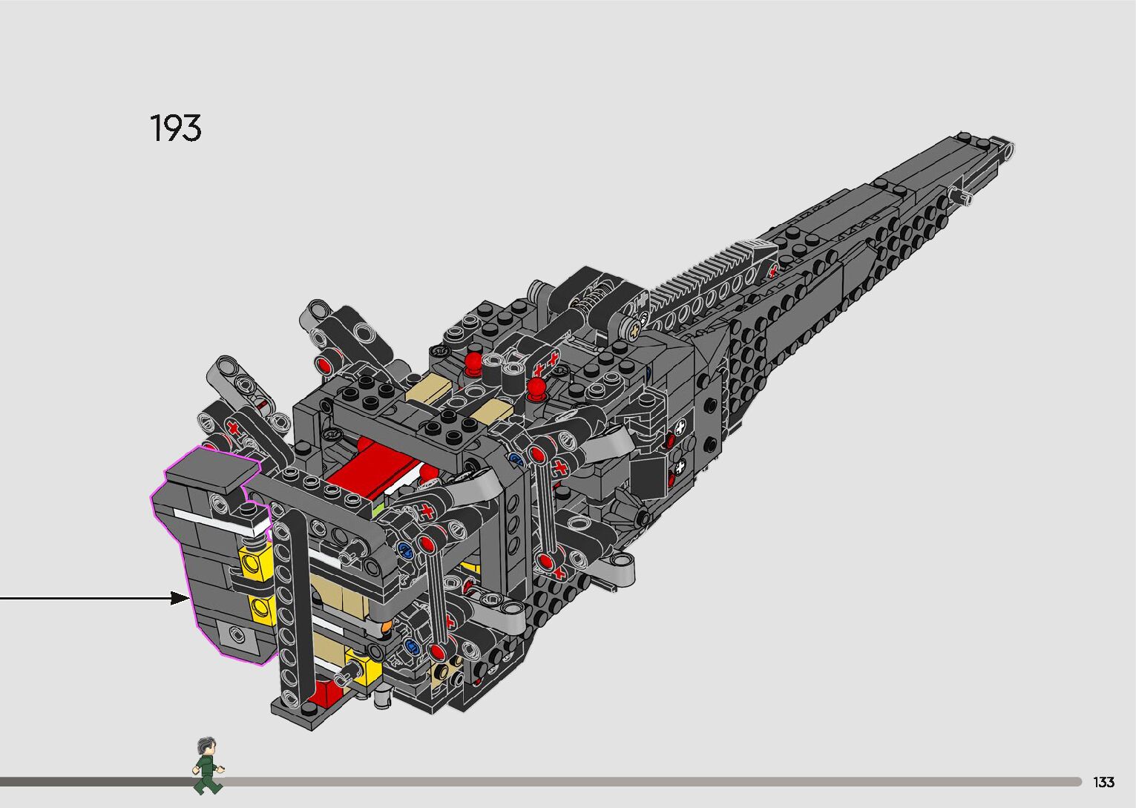Click the step number 193

tap(176, 129)
